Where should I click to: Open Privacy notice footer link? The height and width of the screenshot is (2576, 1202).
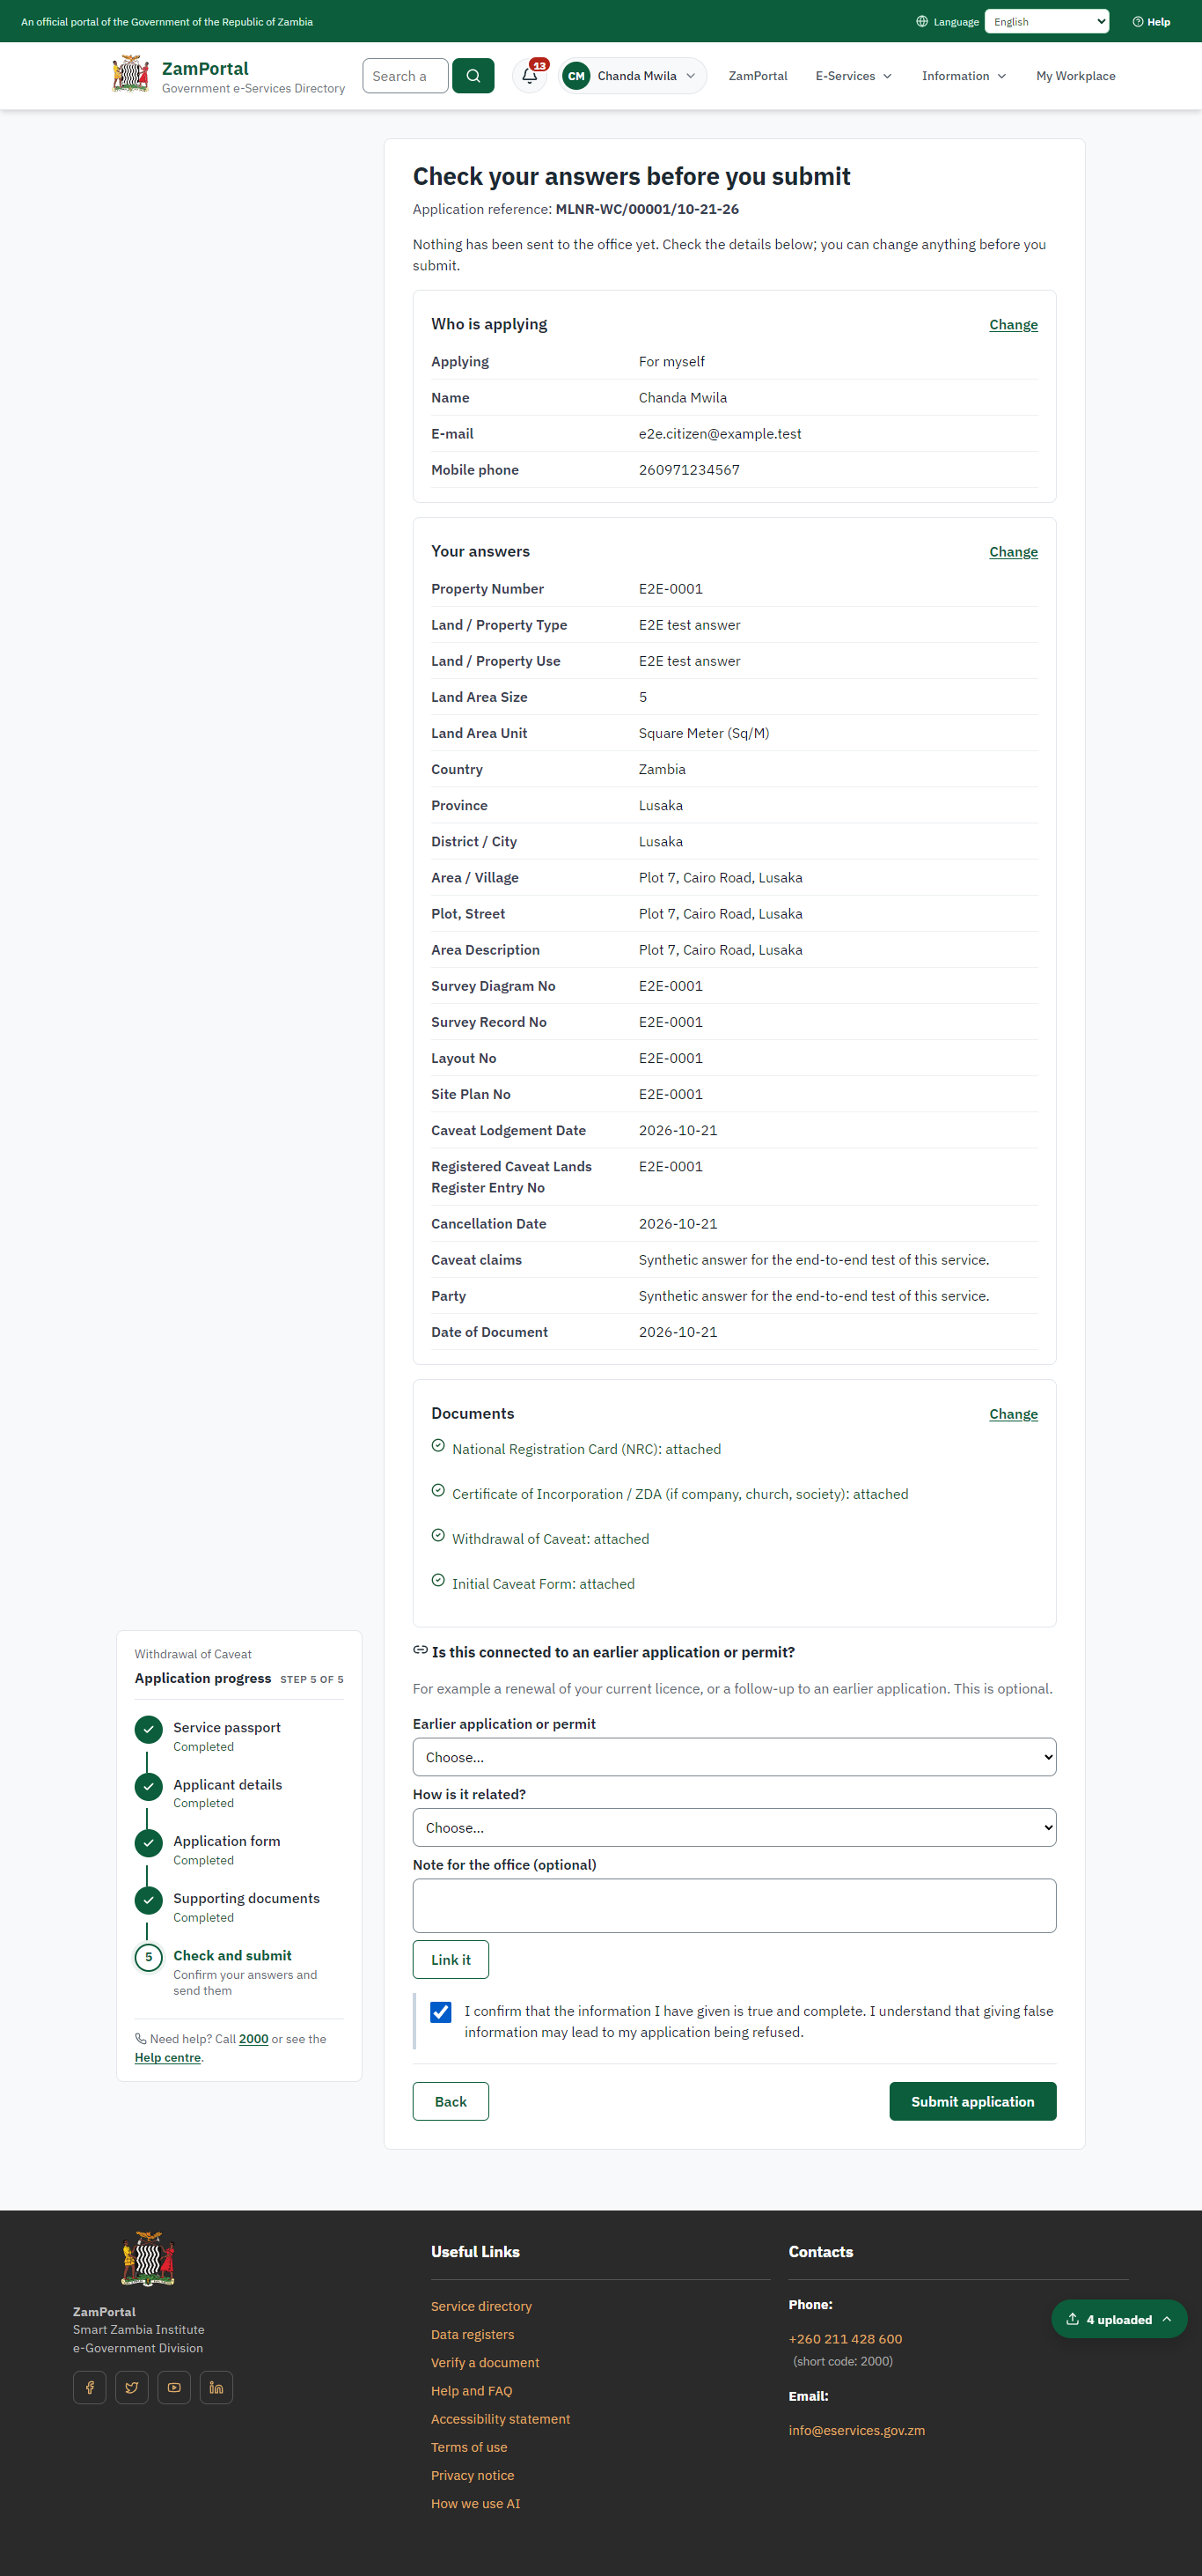[x=473, y=2475]
